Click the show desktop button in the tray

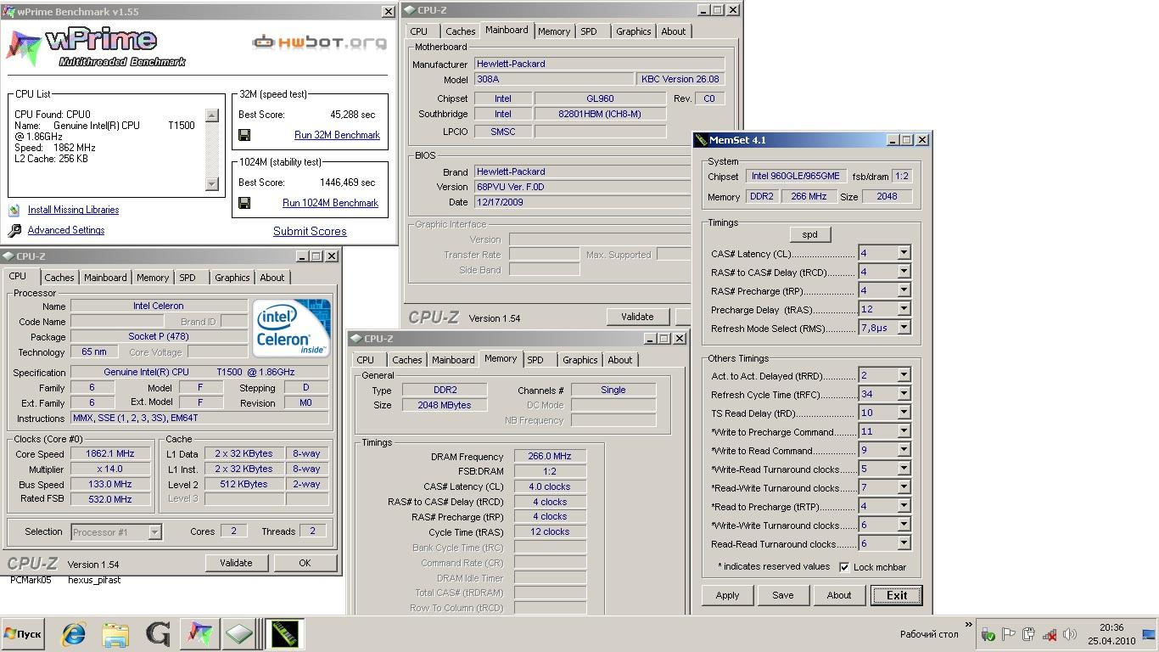pyautogui.click(x=1149, y=634)
